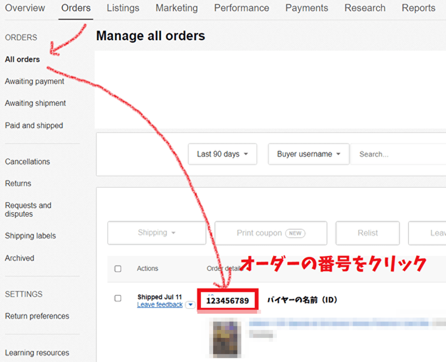Click the Print coupon button
Image resolution: width=446 pixels, height=362 pixels.
[271, 233]
